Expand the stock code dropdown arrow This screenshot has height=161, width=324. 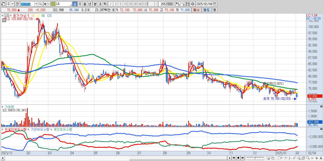coord(36,4)
